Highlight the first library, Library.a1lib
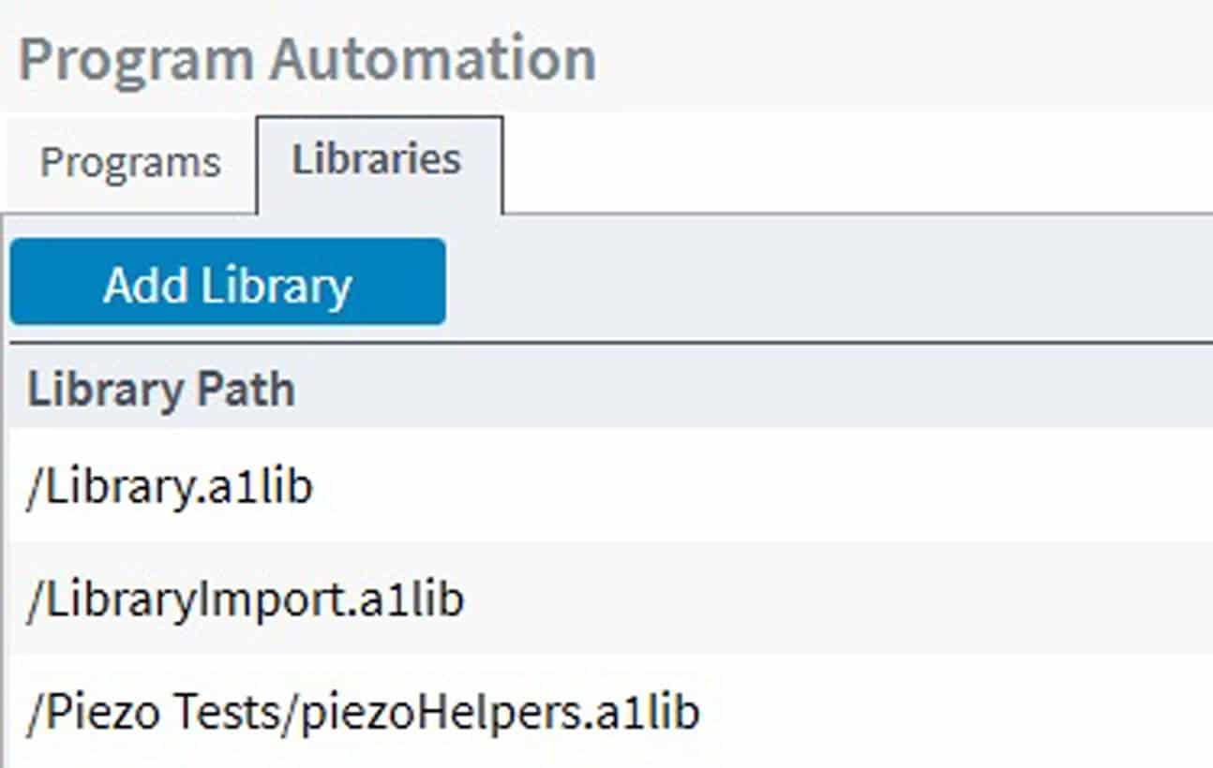Viewport: 1213px width, 768px height. (170, 487)
